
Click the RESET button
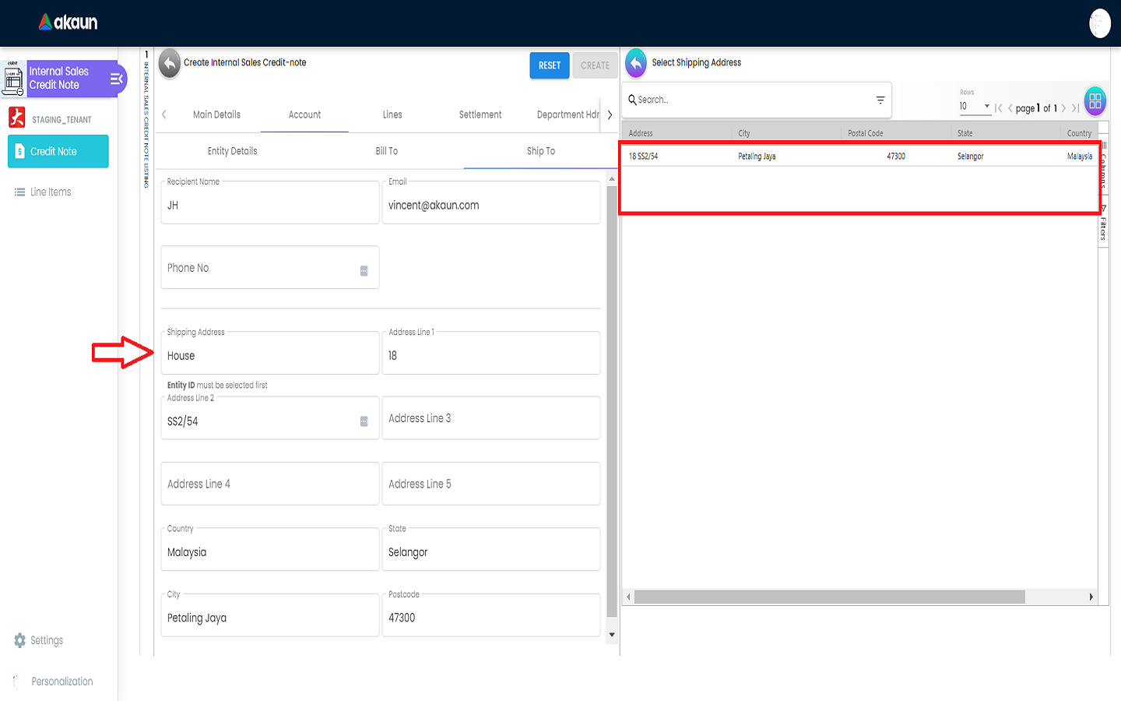coord(550,65)
